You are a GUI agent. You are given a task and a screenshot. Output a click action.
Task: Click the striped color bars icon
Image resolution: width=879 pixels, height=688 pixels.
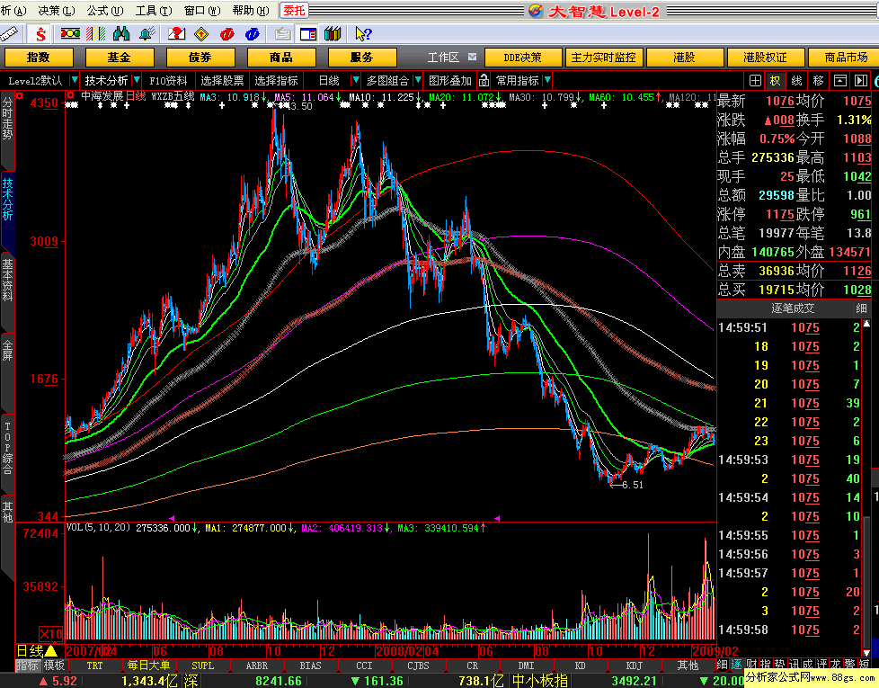tap(95, 34)
